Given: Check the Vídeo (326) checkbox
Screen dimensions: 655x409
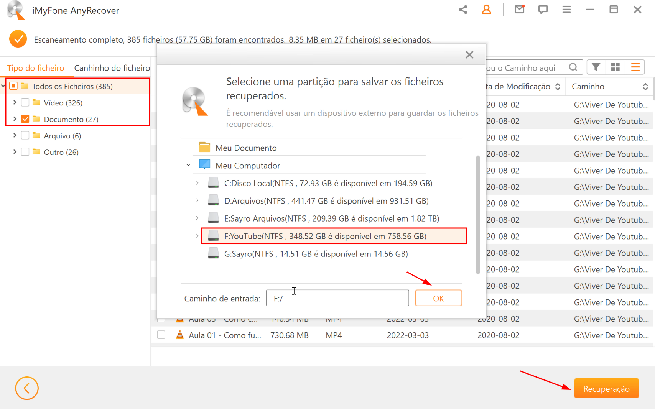Looking at the screenshot, I should 25,102.
